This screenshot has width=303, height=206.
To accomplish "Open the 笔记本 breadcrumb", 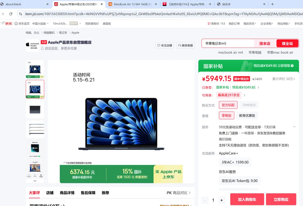I will 63,33.
